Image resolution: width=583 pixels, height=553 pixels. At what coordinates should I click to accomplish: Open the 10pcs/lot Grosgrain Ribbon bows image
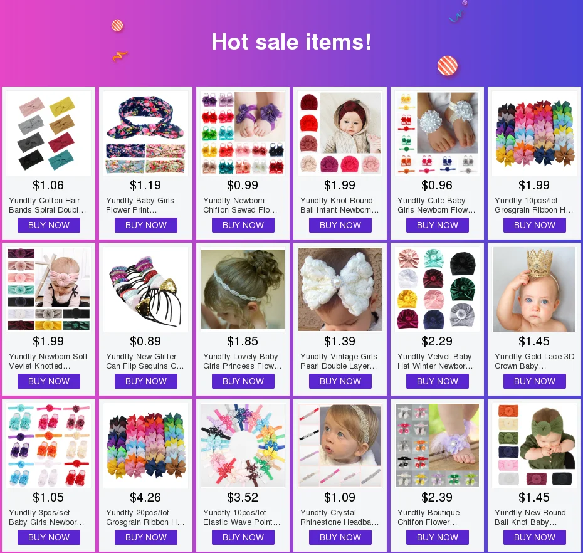(x=534, y=133)
